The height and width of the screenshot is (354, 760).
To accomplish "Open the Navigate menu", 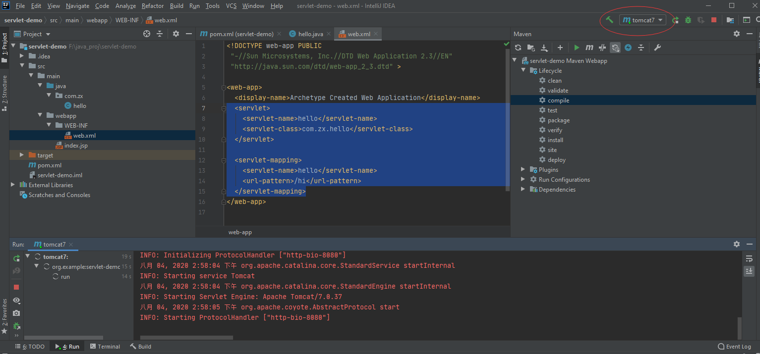I will coord(77,6).
